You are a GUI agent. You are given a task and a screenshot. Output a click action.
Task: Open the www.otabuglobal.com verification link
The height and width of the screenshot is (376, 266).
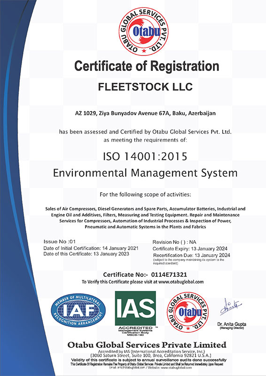pyautogui.click(x=181, y=282)
